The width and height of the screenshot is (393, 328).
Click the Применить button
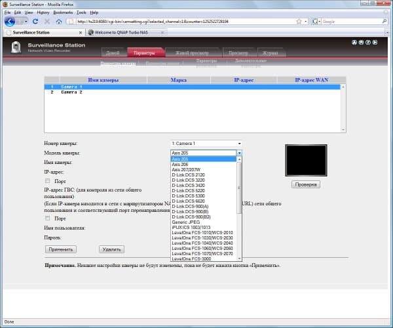pos(61,249)
